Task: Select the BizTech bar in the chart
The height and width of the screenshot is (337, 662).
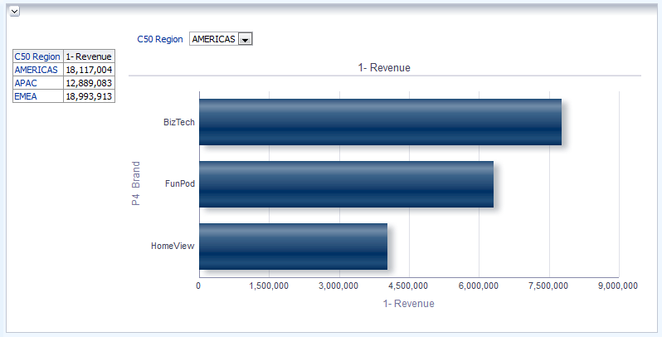Action: tap(380, 122)
